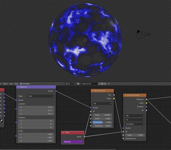The height and width of the screenshot is (150, 171).
Task: Click the #frame value input field
Action: [x=73, y=142]
